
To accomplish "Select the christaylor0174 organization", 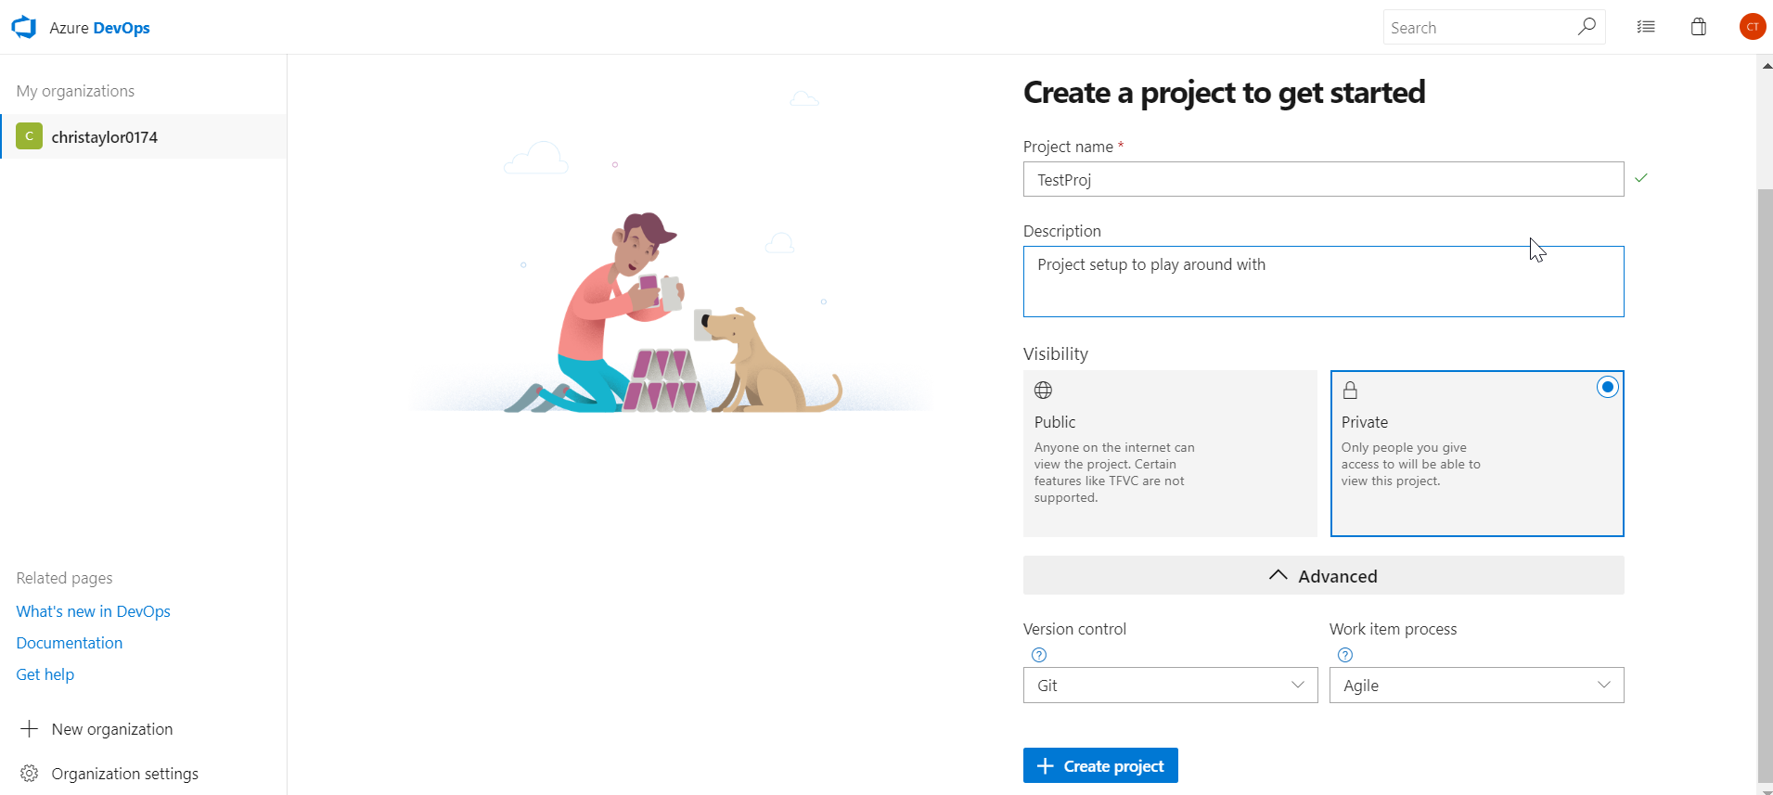I will click(x=104, y=137).
